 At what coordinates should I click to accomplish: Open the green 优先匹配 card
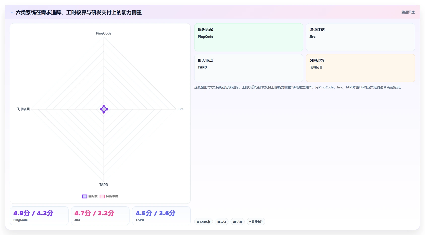(249, 37)
